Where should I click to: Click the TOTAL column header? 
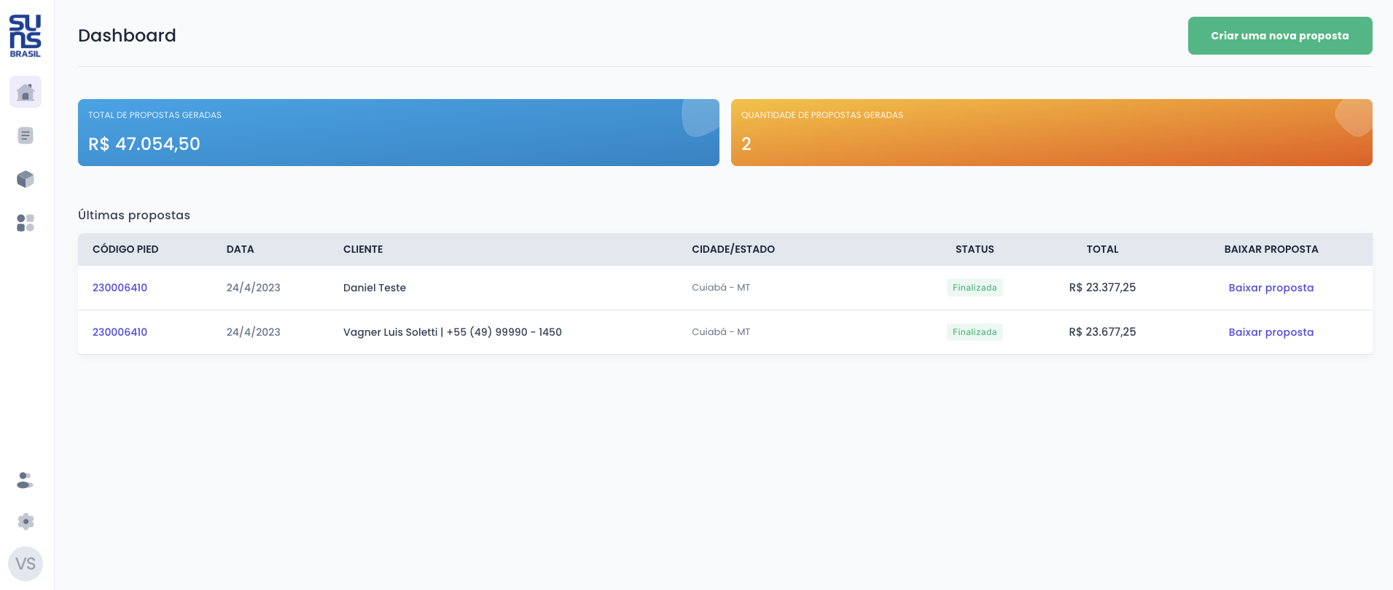1101,249
